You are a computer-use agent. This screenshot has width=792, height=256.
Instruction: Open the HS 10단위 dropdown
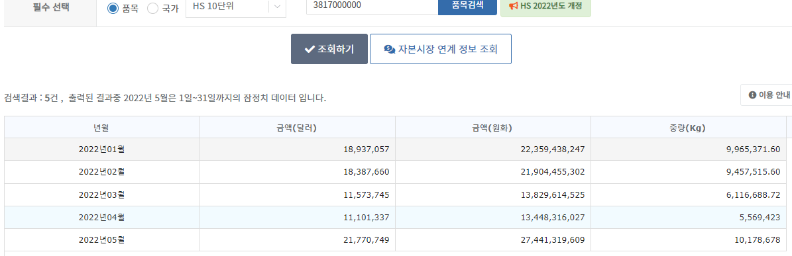[x=236, y=7]
